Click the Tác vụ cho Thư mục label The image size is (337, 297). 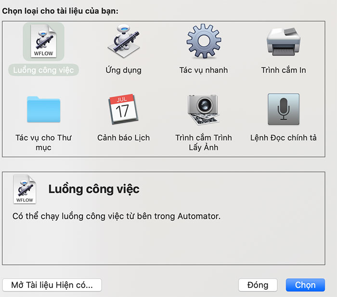click(x=43, y=142)
